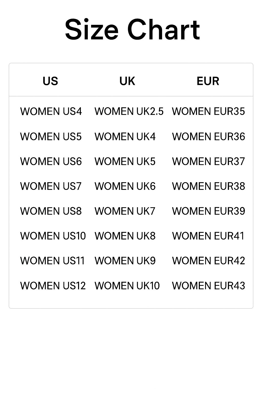
Task: Choose the WOMEN US10 size entry
Action: point(53,236)
